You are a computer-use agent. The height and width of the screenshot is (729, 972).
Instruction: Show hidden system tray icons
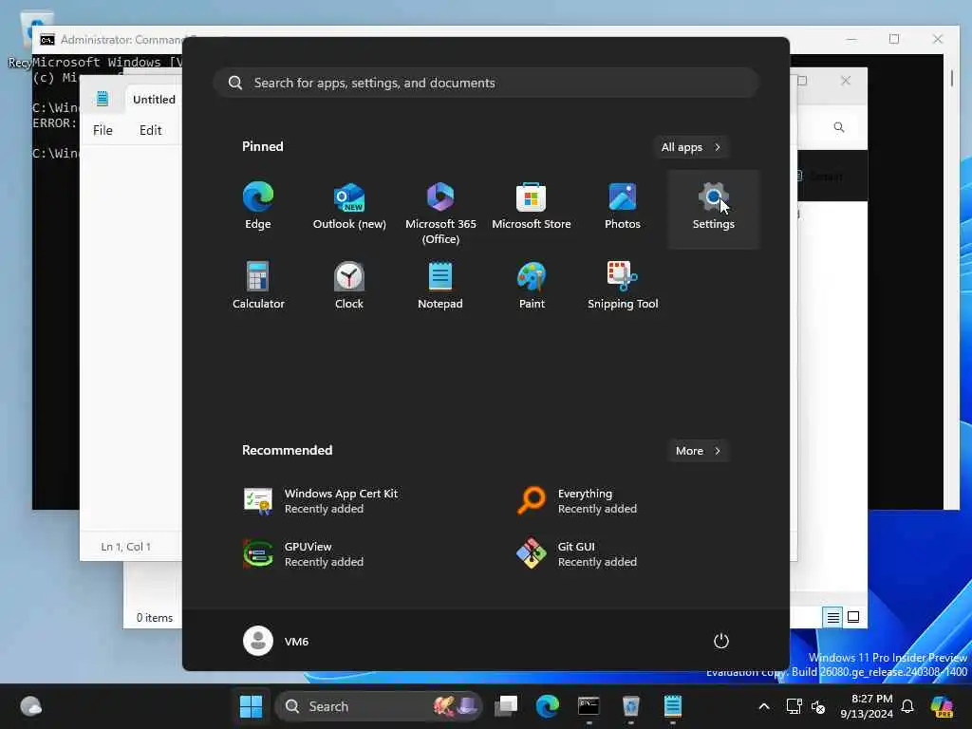[x=764, y=706]
